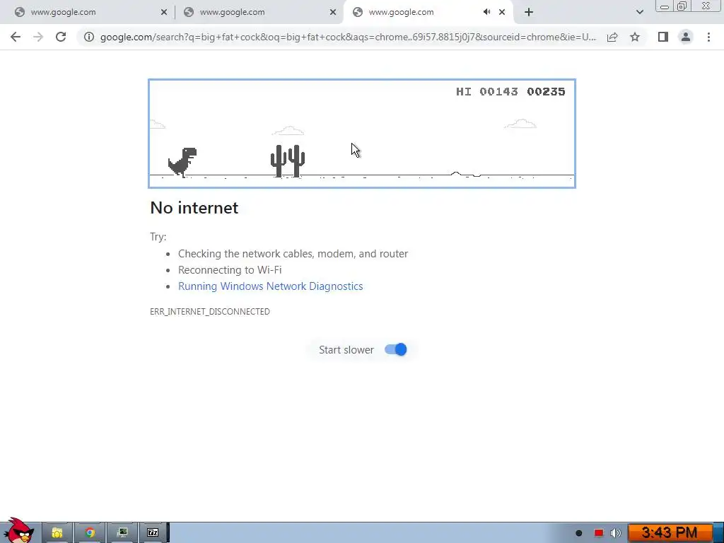Click the dinosaur game canvas
Viewport: 724px width, 543px height.
pos(362,134)
